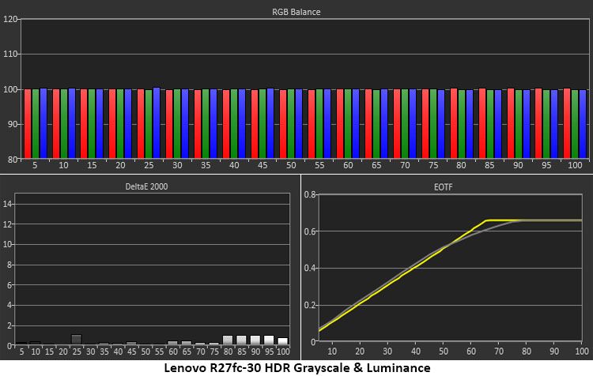Click the 8 label on DeltaE 2000 axis
The width and height of the screenshot is (593, 376).
9,265
